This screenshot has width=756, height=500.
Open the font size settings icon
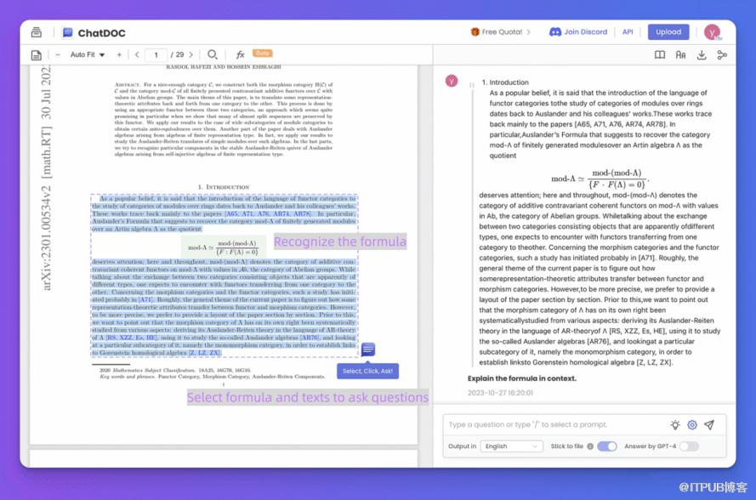680,55
